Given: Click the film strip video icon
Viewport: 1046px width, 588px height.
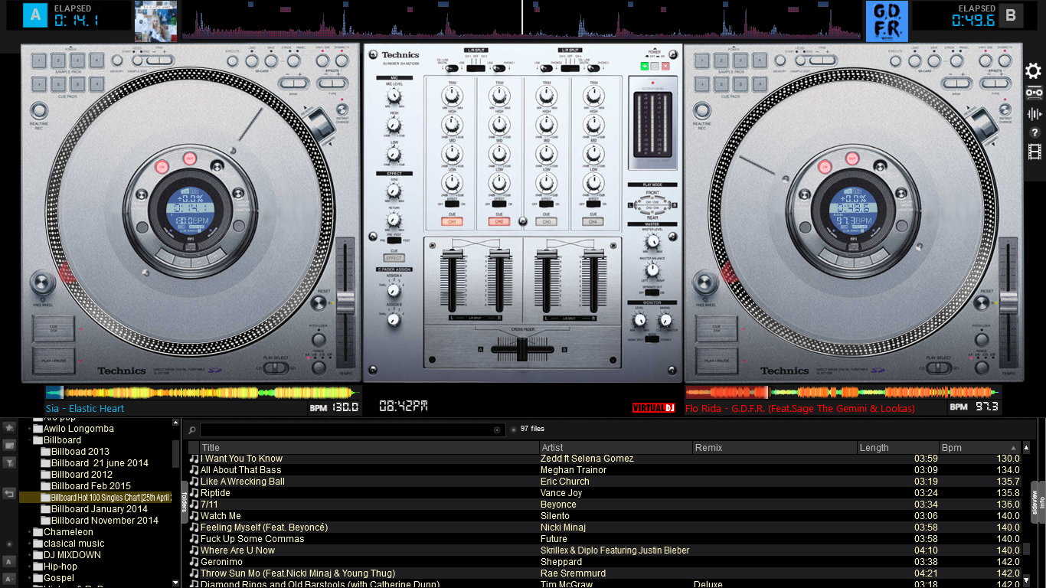Looking at the screenshot, I should 1035,152.
